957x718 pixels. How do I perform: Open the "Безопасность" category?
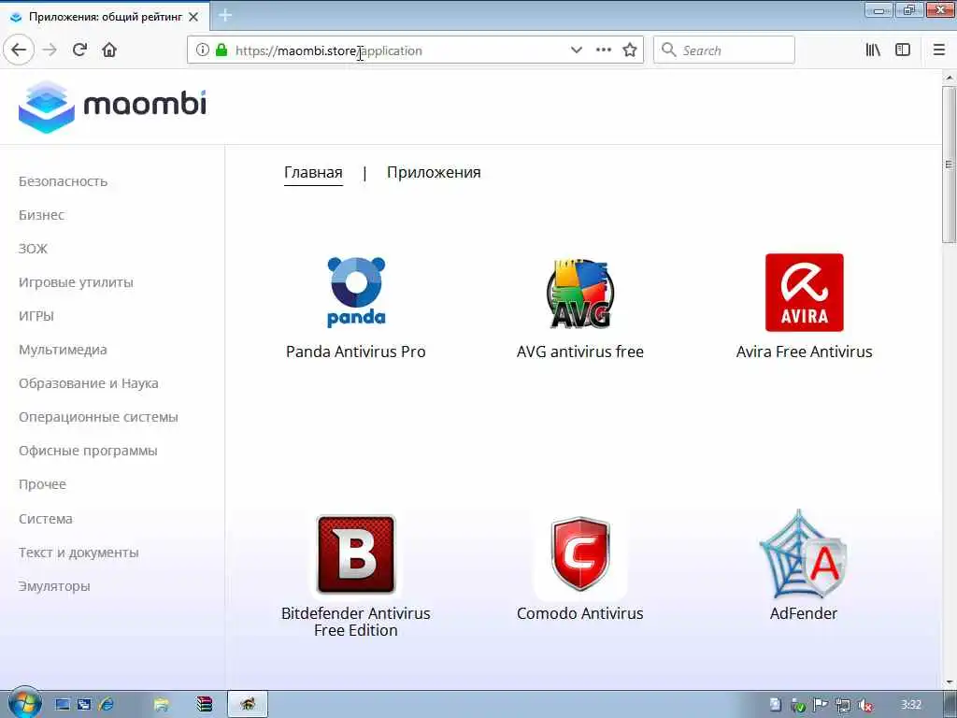(63, 181)
